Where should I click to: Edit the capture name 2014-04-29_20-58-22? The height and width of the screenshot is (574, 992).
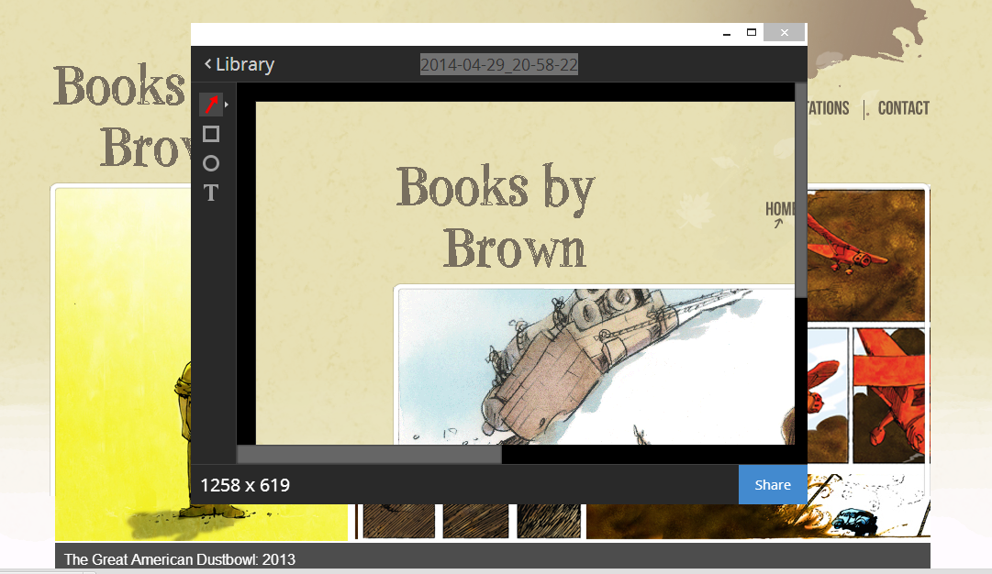click(499, 64)
